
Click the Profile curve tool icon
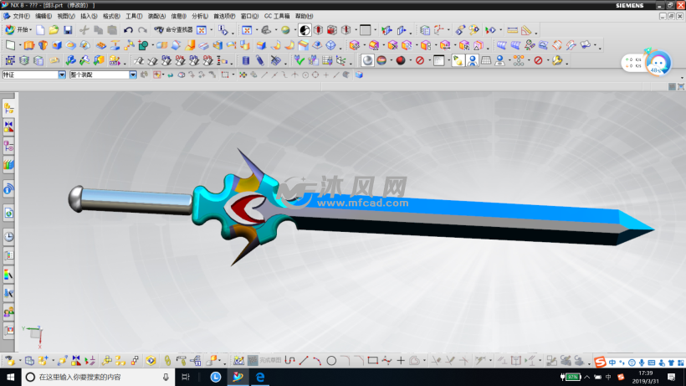click(x=289, y=361)
